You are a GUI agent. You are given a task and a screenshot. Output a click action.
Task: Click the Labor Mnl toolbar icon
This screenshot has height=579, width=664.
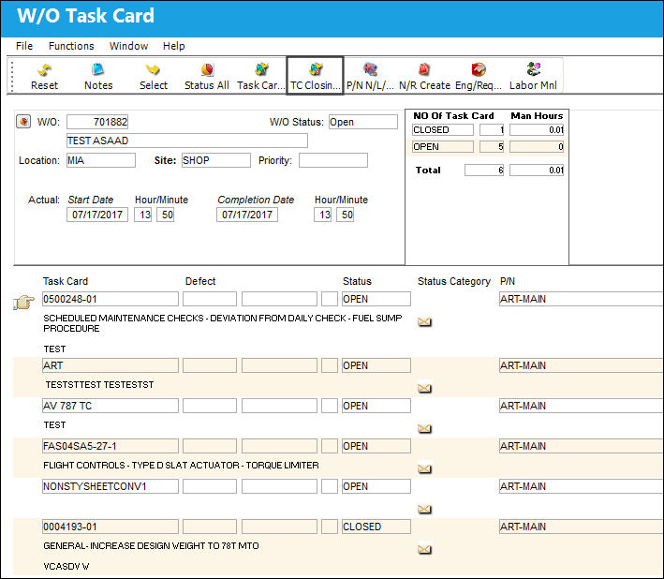pos(533,76)
